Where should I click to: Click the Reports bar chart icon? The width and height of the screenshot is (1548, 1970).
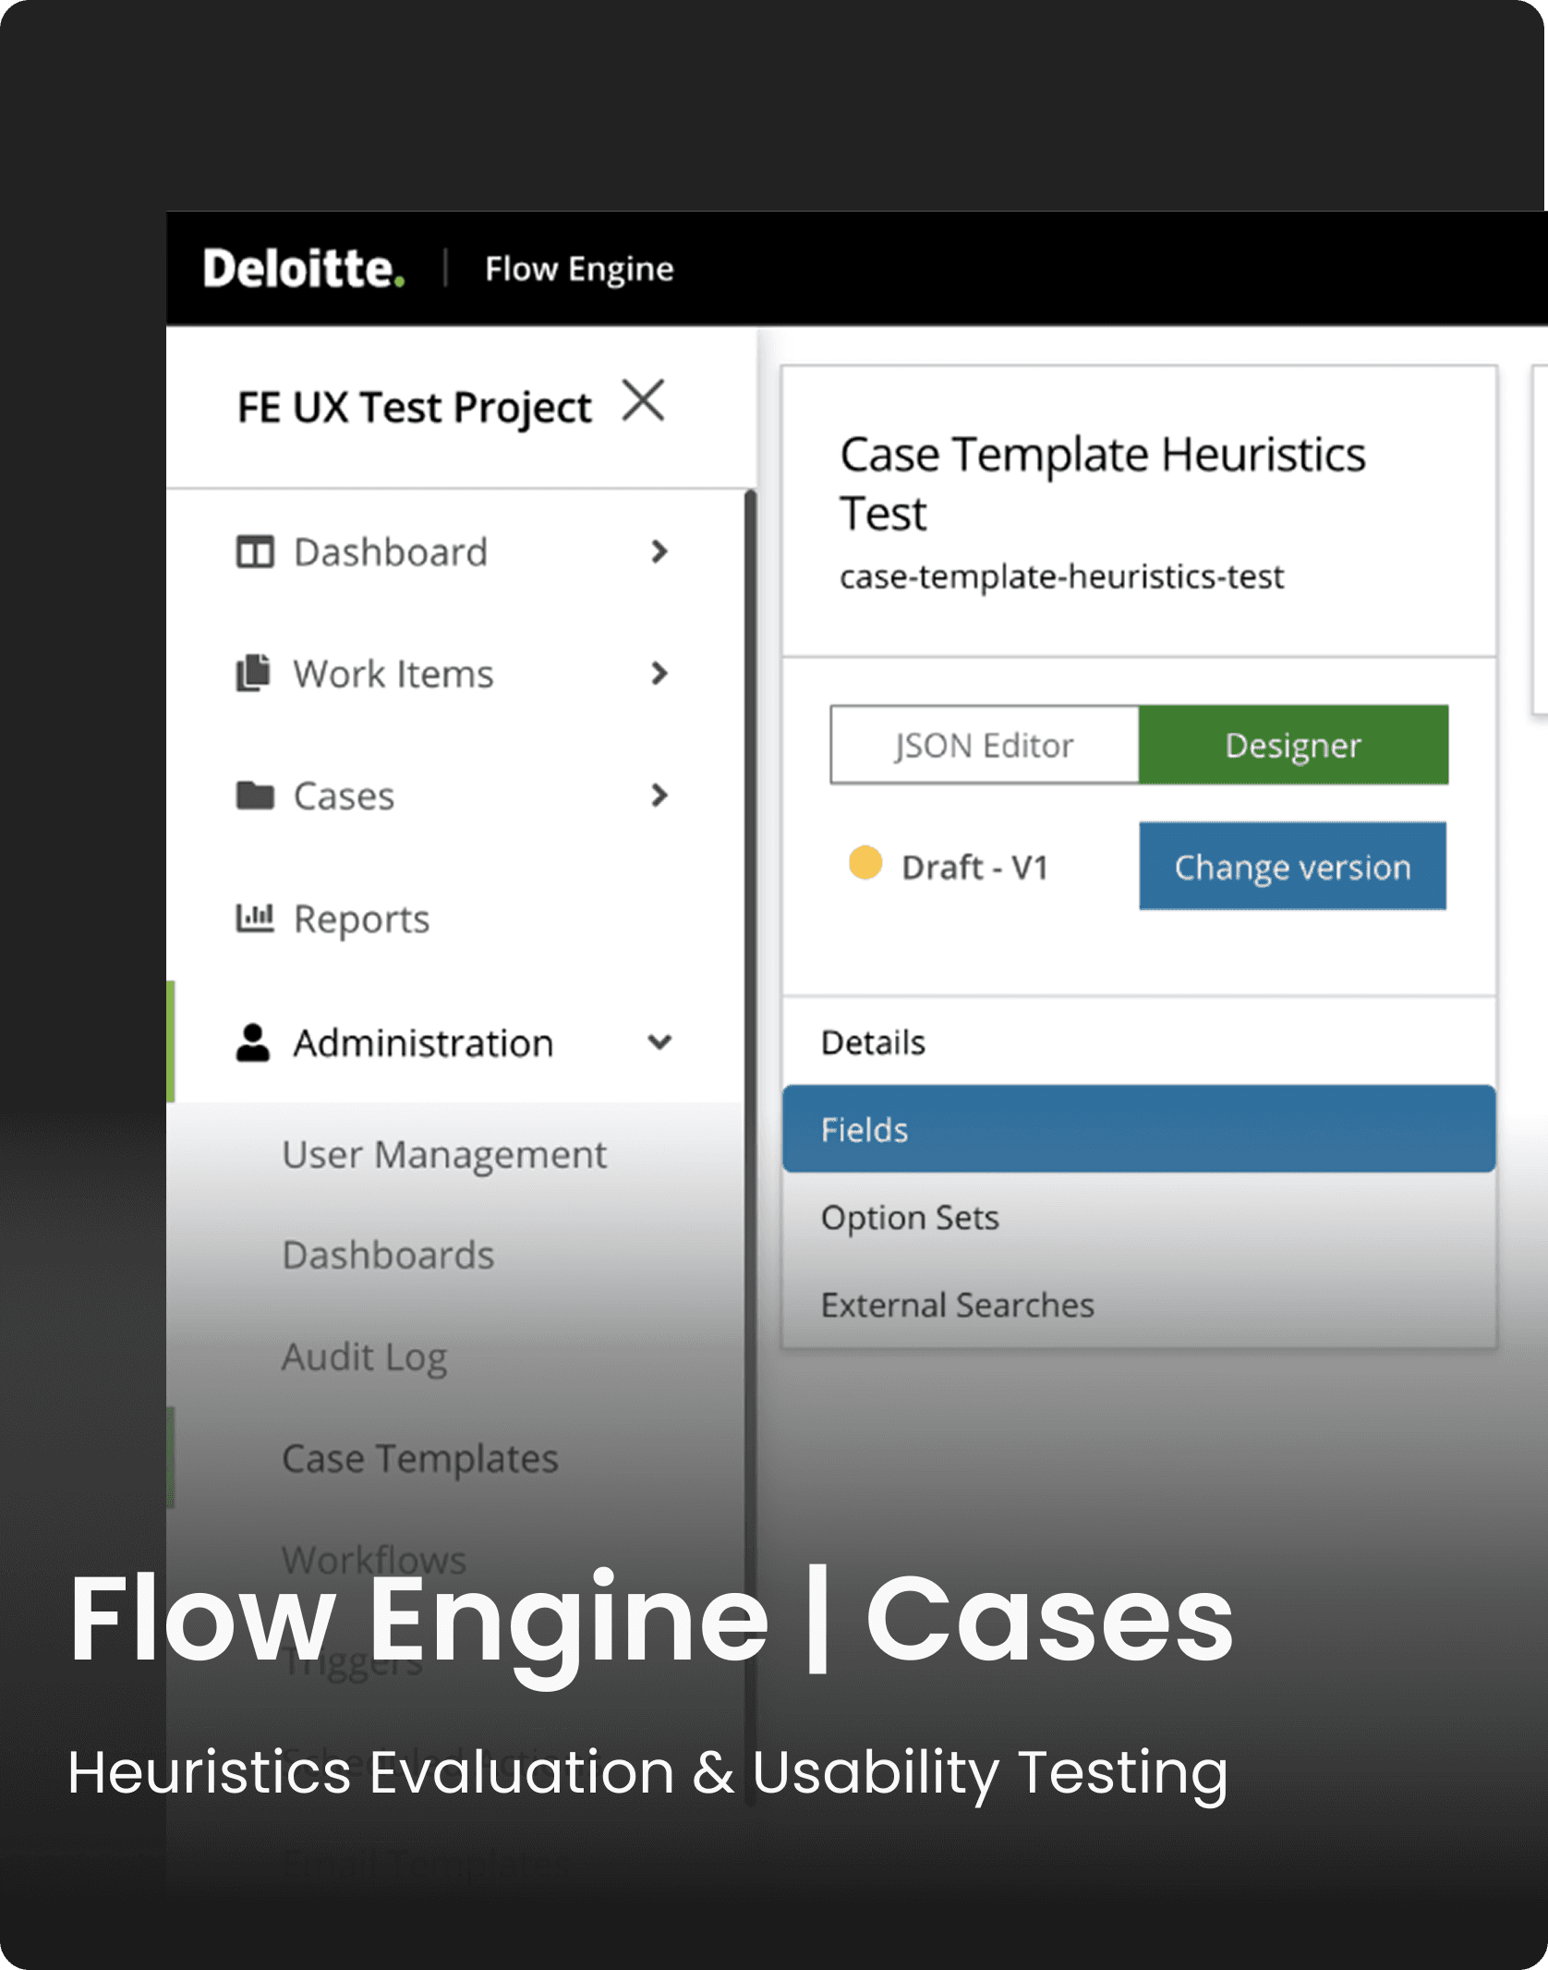coord(255,918)
